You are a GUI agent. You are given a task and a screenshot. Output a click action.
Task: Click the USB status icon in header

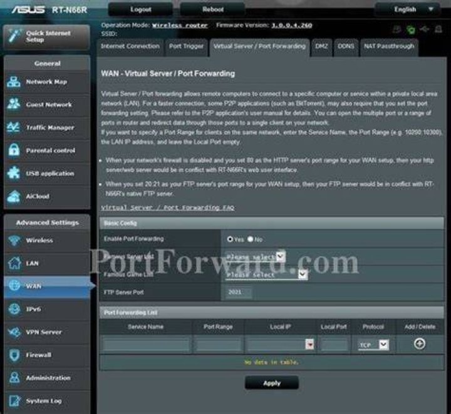[x=424, y=29]
